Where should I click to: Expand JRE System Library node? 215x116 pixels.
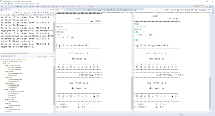click(x=4, y=61)
